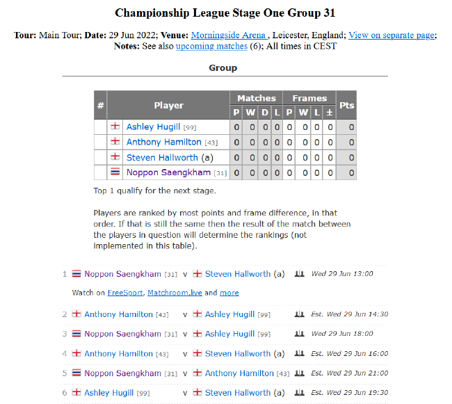Viewport: 452px width, 404px height.
Task: Open Steven Hallworth in match 4
Action: pyautogui.click(x=238, y=353)
